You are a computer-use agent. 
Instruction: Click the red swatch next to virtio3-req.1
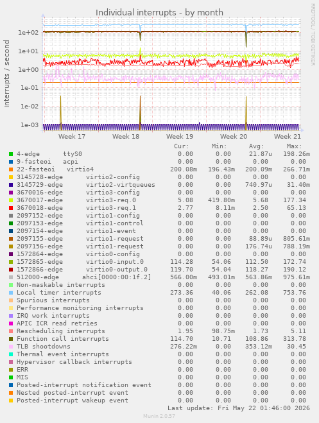[11, 208]
